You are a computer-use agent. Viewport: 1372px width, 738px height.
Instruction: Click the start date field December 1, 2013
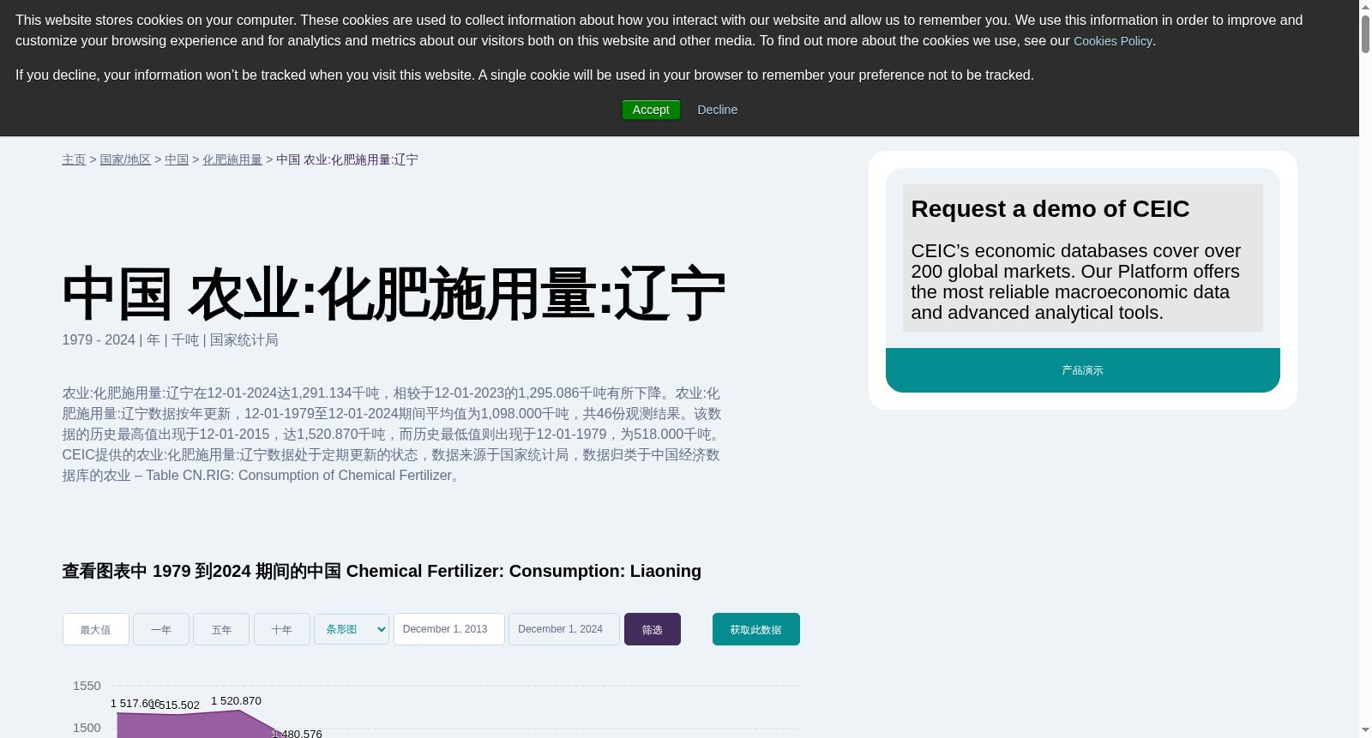tap(449, 629)
